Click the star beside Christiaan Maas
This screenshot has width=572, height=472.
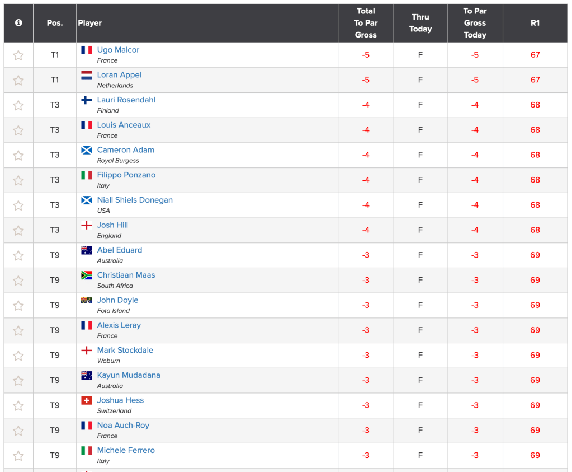click(x=18, y=281)
